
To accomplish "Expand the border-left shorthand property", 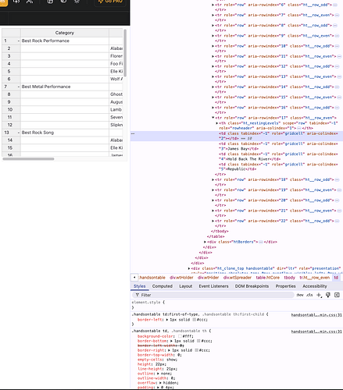I will click(166, 320).
